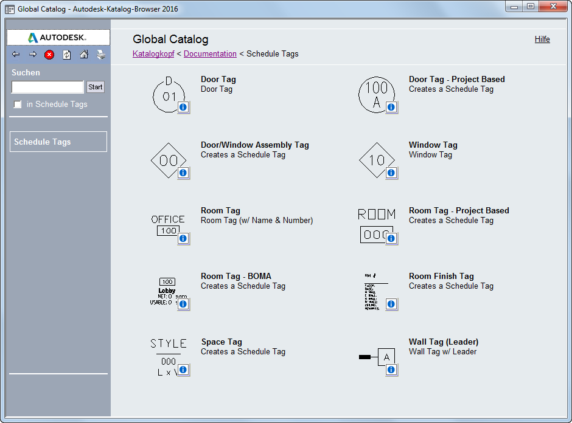The width and height of the screenshot is (572, 423).
Task: Refresh the catalog page
Action: pos(67,55)
